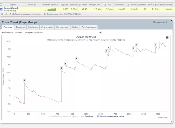The height and width of the screenshot is (128, 175).
Task: Click the Просмотры: 1 views counter
Action: [160, 22]
